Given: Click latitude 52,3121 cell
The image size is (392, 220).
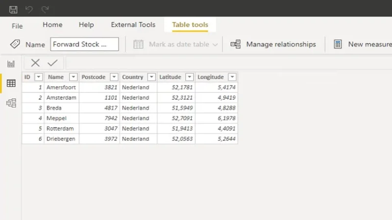Looking at the screenshot, I should tap(176, 97).
